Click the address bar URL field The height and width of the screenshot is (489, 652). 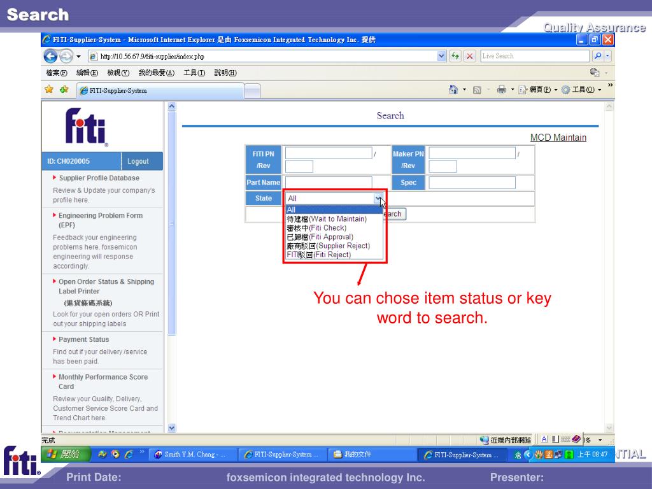[262, 57]
